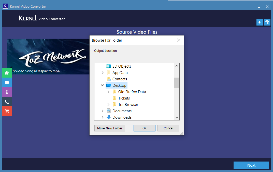Click the plus add video icon
This screenshot has width=273, height=172.
coord(260,22)
